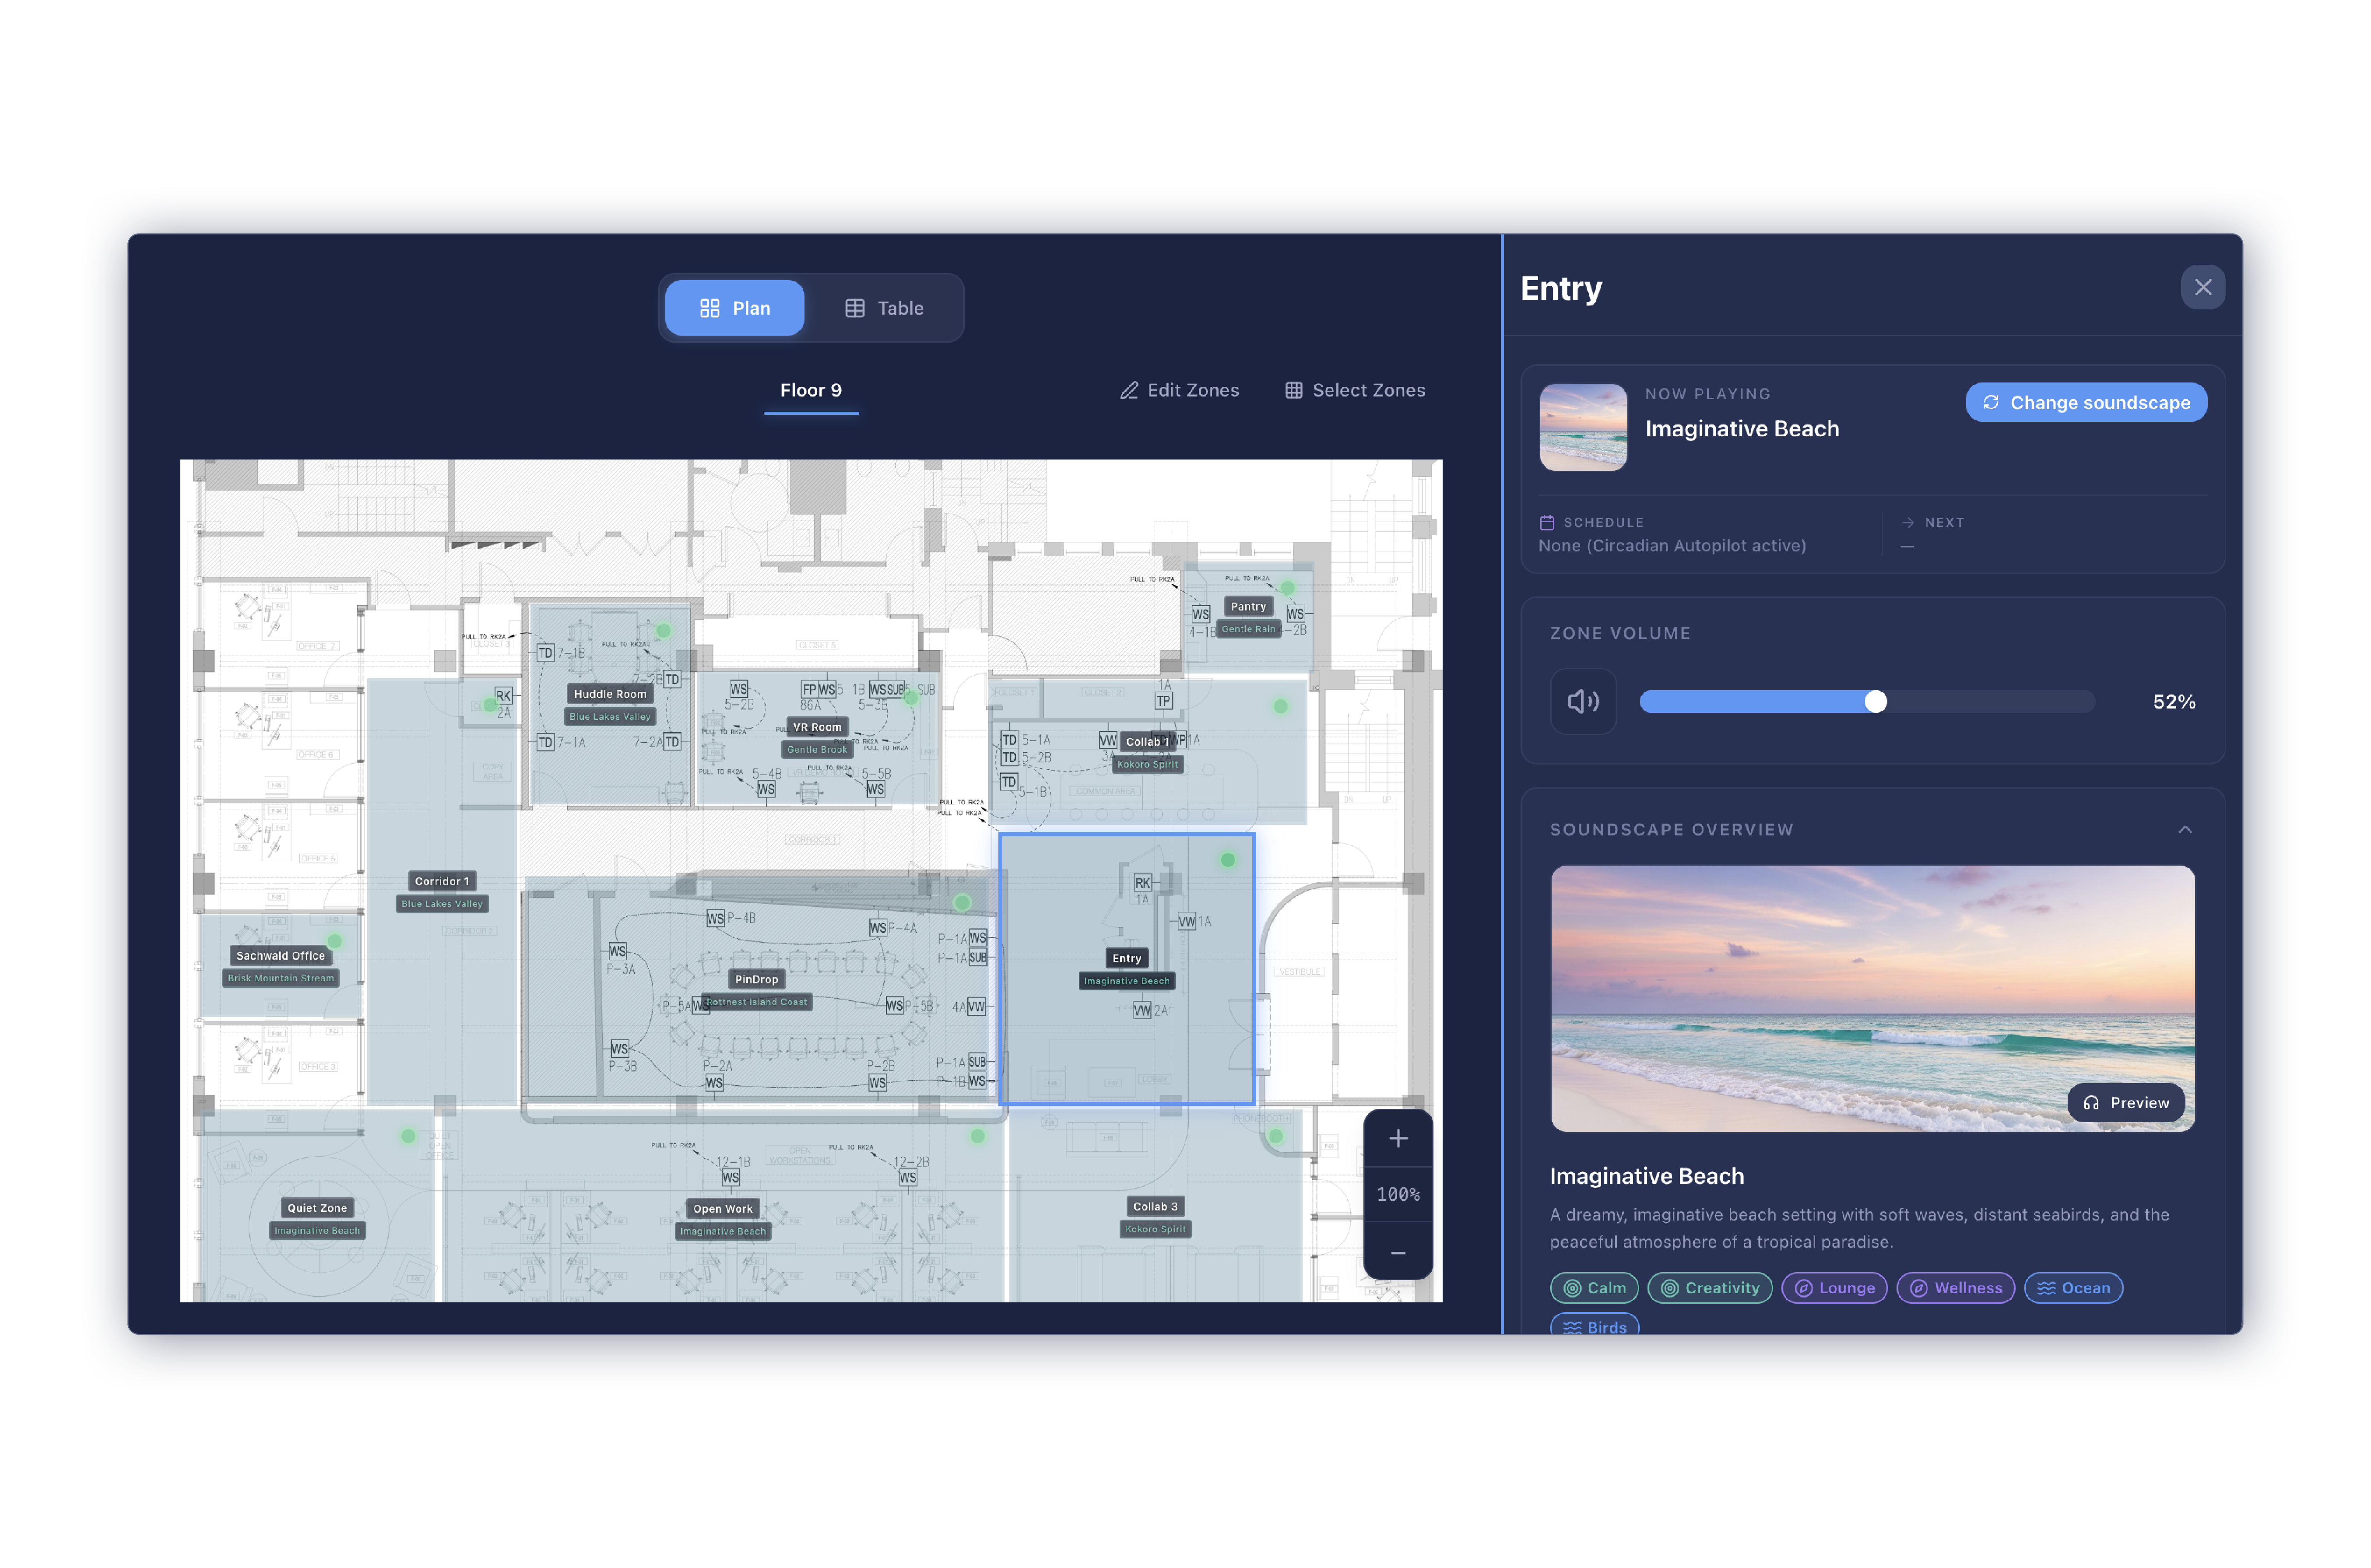
Task: Mute zone volume speaker icon
Action: click(1583, 702)
